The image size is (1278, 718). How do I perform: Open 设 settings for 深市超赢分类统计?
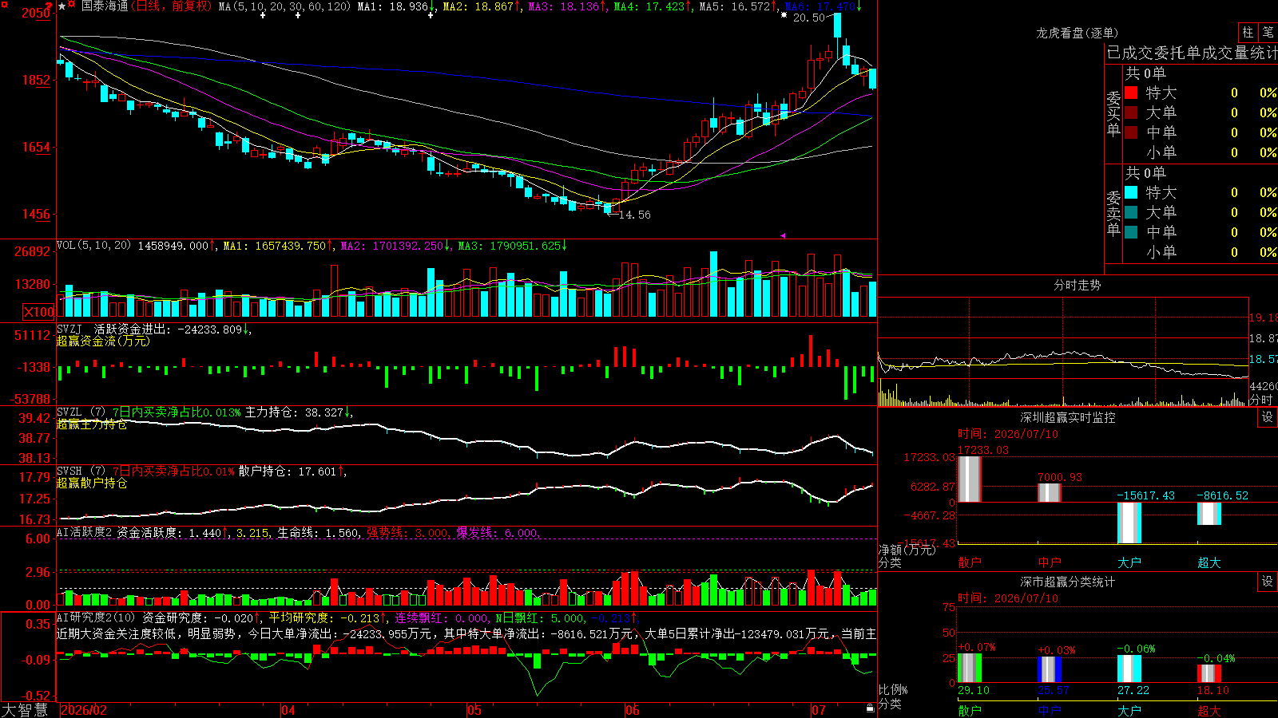[1268, 582]
